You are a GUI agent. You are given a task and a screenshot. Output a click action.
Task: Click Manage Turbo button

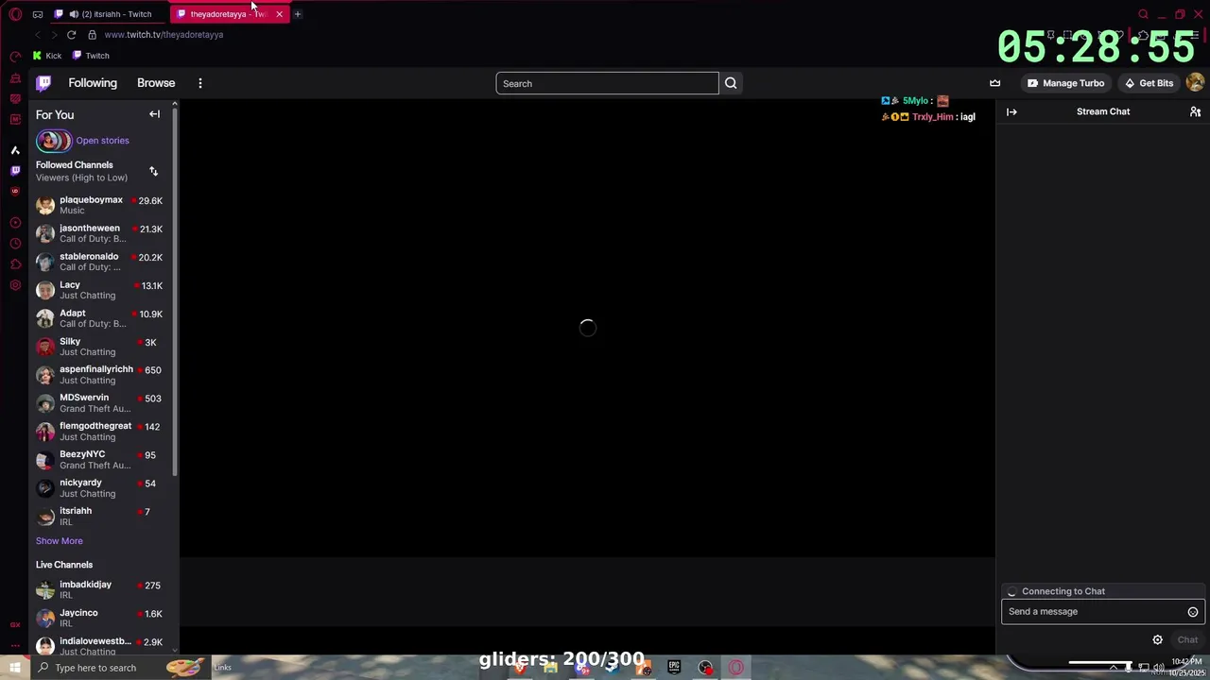click(x=1065, y=83)
